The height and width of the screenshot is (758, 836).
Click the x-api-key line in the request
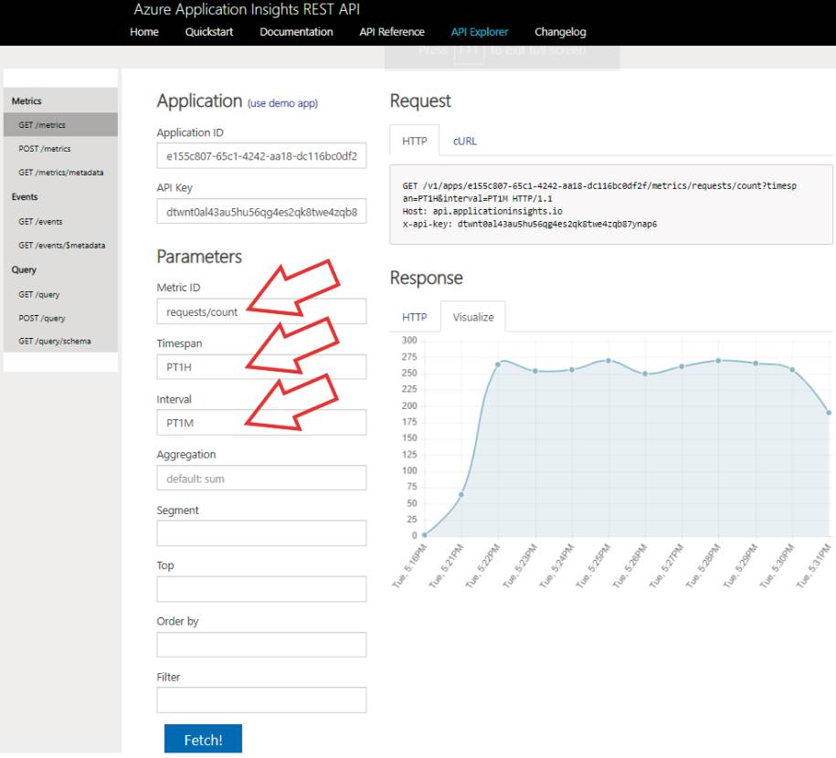coord(529,224)
